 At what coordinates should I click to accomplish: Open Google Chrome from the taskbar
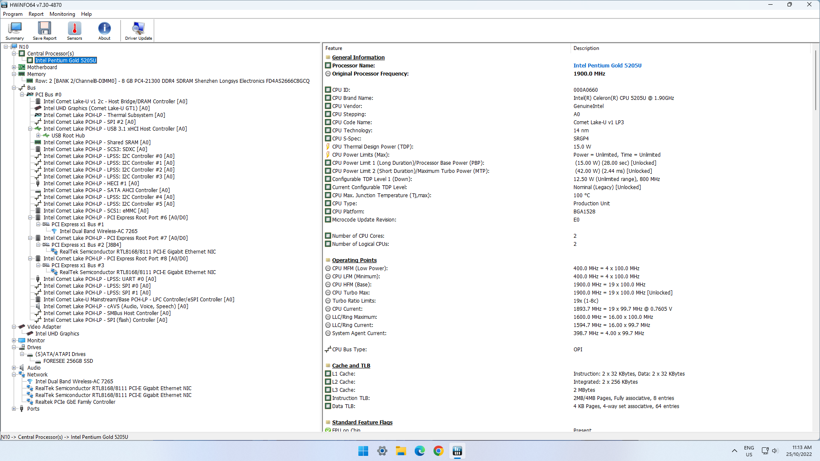(439, 451)
